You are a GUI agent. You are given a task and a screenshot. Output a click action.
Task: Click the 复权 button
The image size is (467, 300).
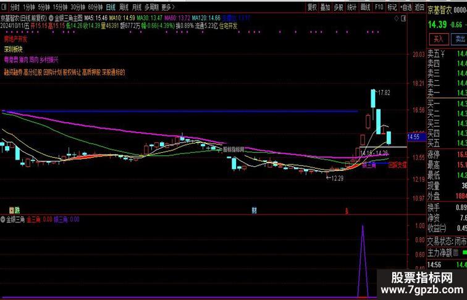pyautogui.click(x=312, y=7)
